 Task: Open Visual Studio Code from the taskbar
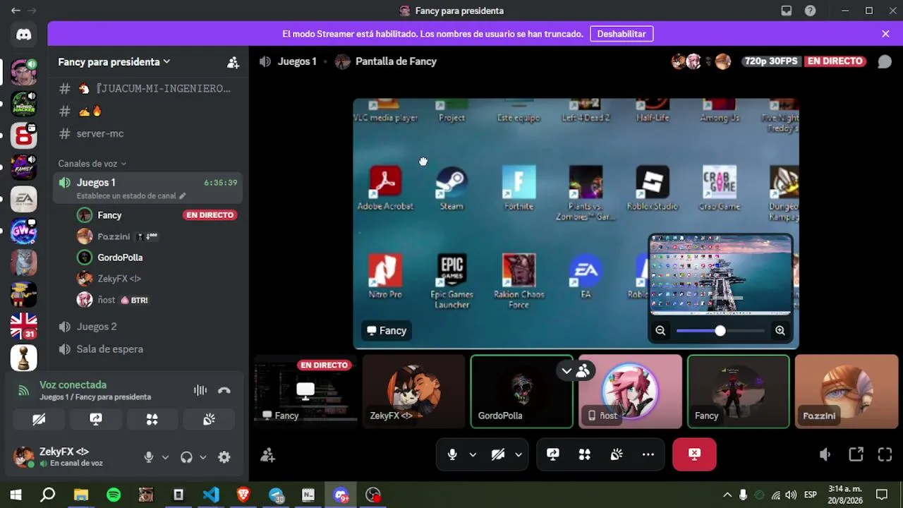click(x=211, y=495)
